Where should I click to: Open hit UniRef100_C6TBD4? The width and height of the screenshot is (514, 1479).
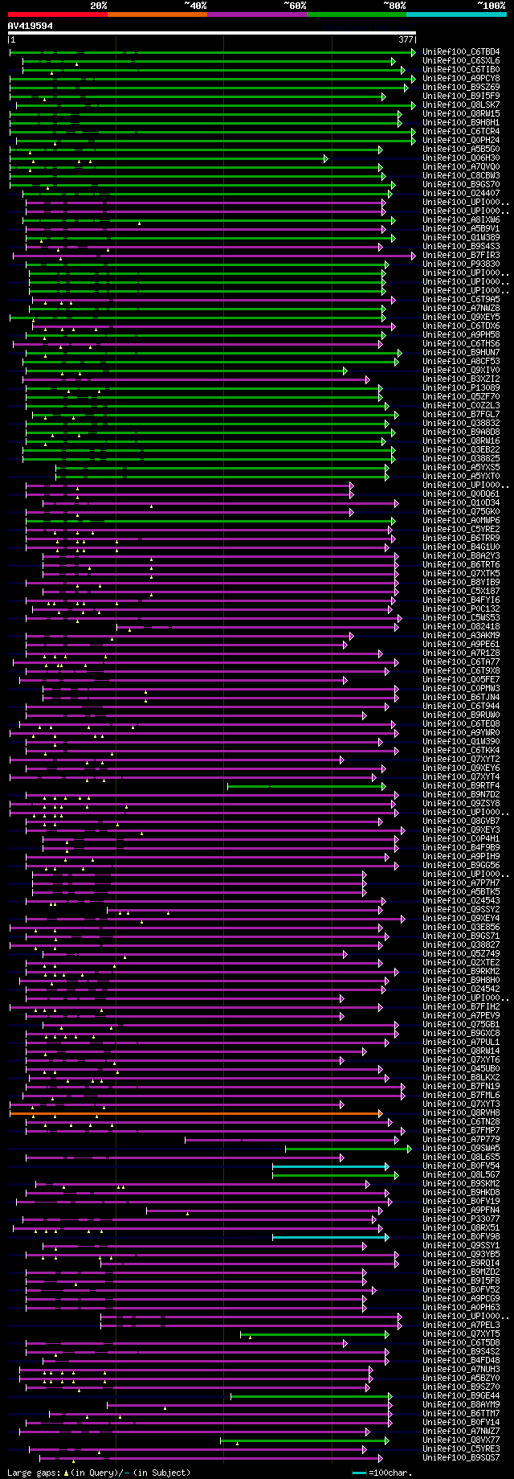coord(461,52)
